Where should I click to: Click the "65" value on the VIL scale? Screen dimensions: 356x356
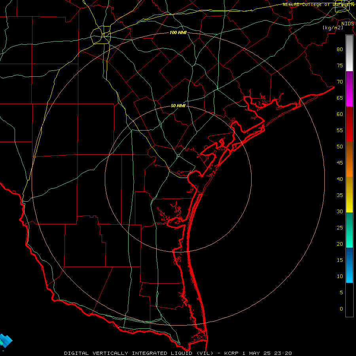coord(340,98)
